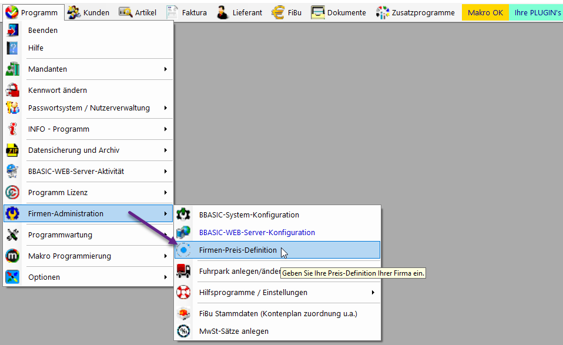Click the Dokumente icon in menu bar

coord(318,12)
